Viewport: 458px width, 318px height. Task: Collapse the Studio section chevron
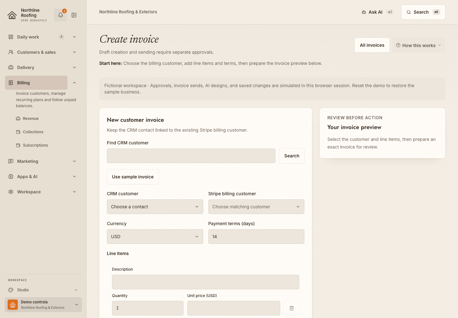[76, 290]
